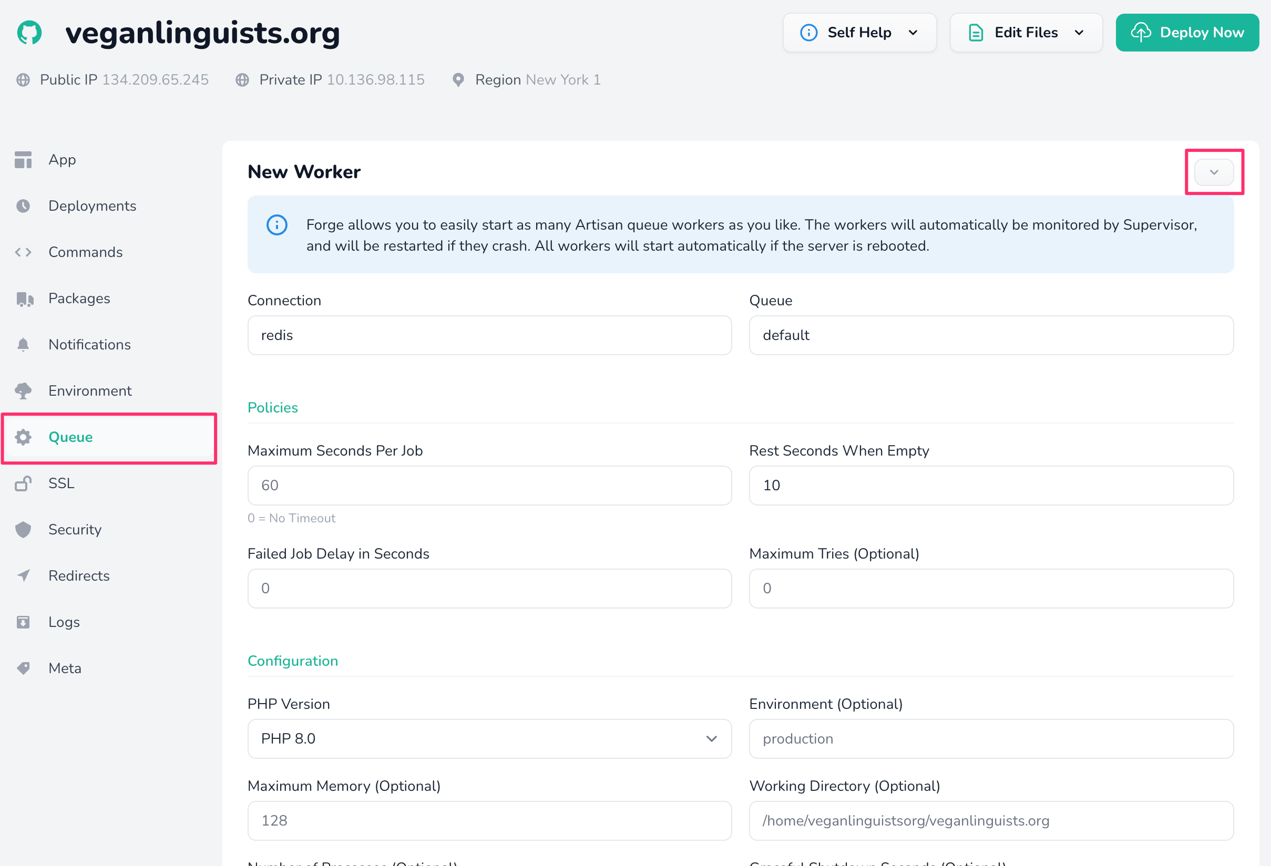This screenshot has height=866, width=1271.
Task: Click the info icon in the Forge notice
Action: 276,225
